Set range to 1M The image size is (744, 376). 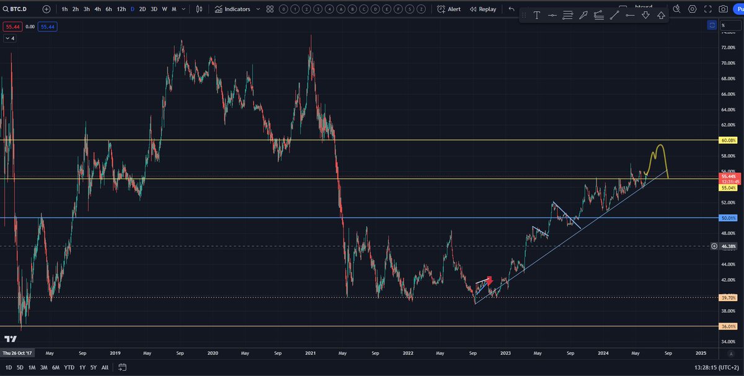coord(32,367)
